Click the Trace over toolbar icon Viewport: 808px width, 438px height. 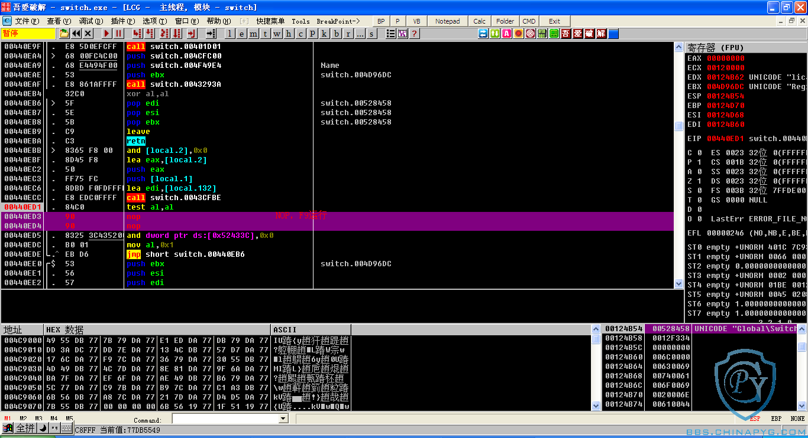tap(176, 34)
